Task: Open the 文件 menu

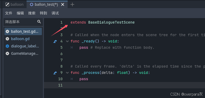Action: [x=9, y=13]
